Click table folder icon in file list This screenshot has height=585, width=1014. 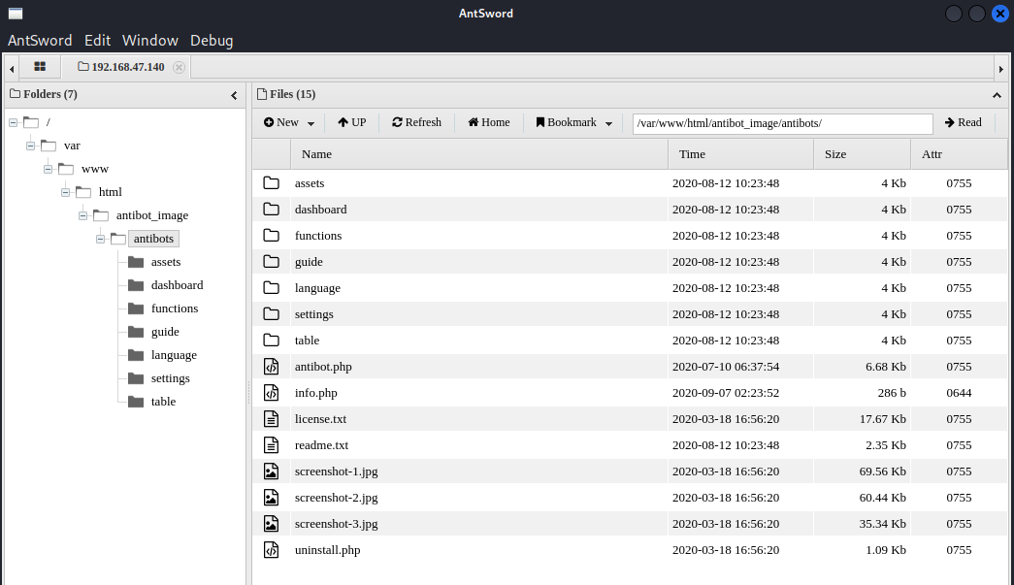point(271,340)
